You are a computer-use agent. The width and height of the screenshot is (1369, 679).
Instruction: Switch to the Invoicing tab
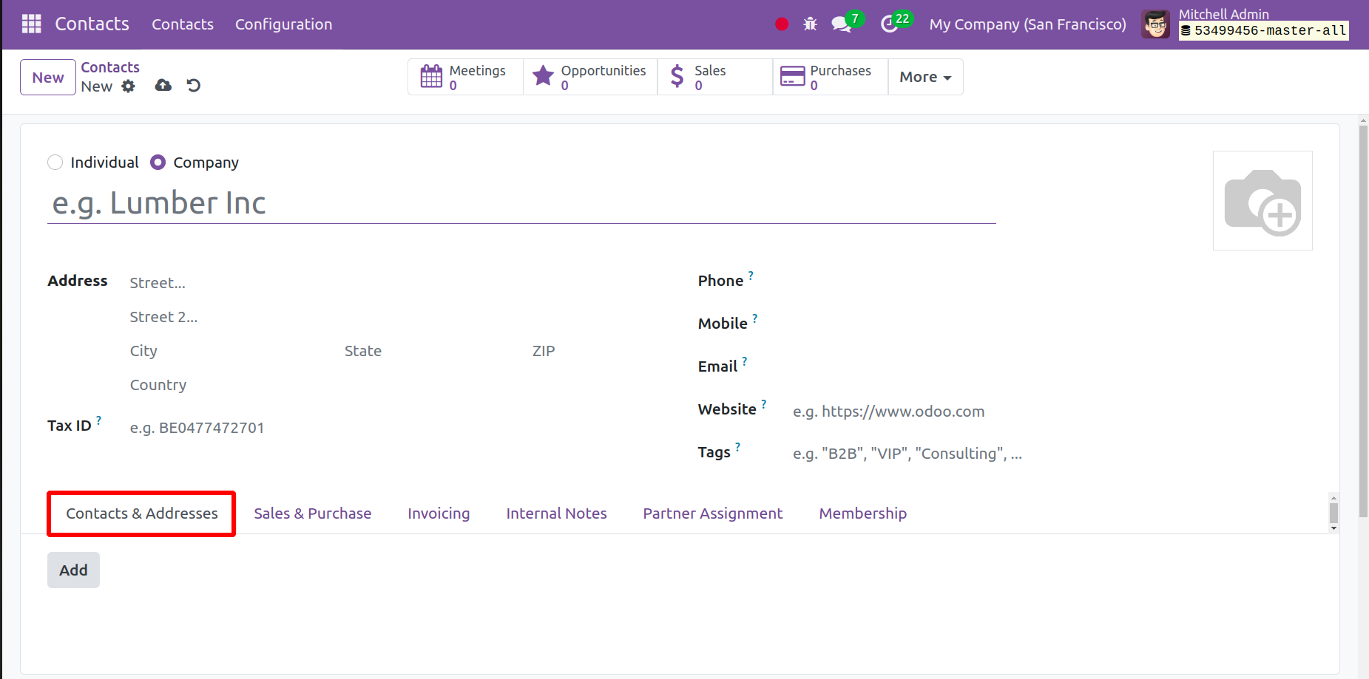pos(439,513)
